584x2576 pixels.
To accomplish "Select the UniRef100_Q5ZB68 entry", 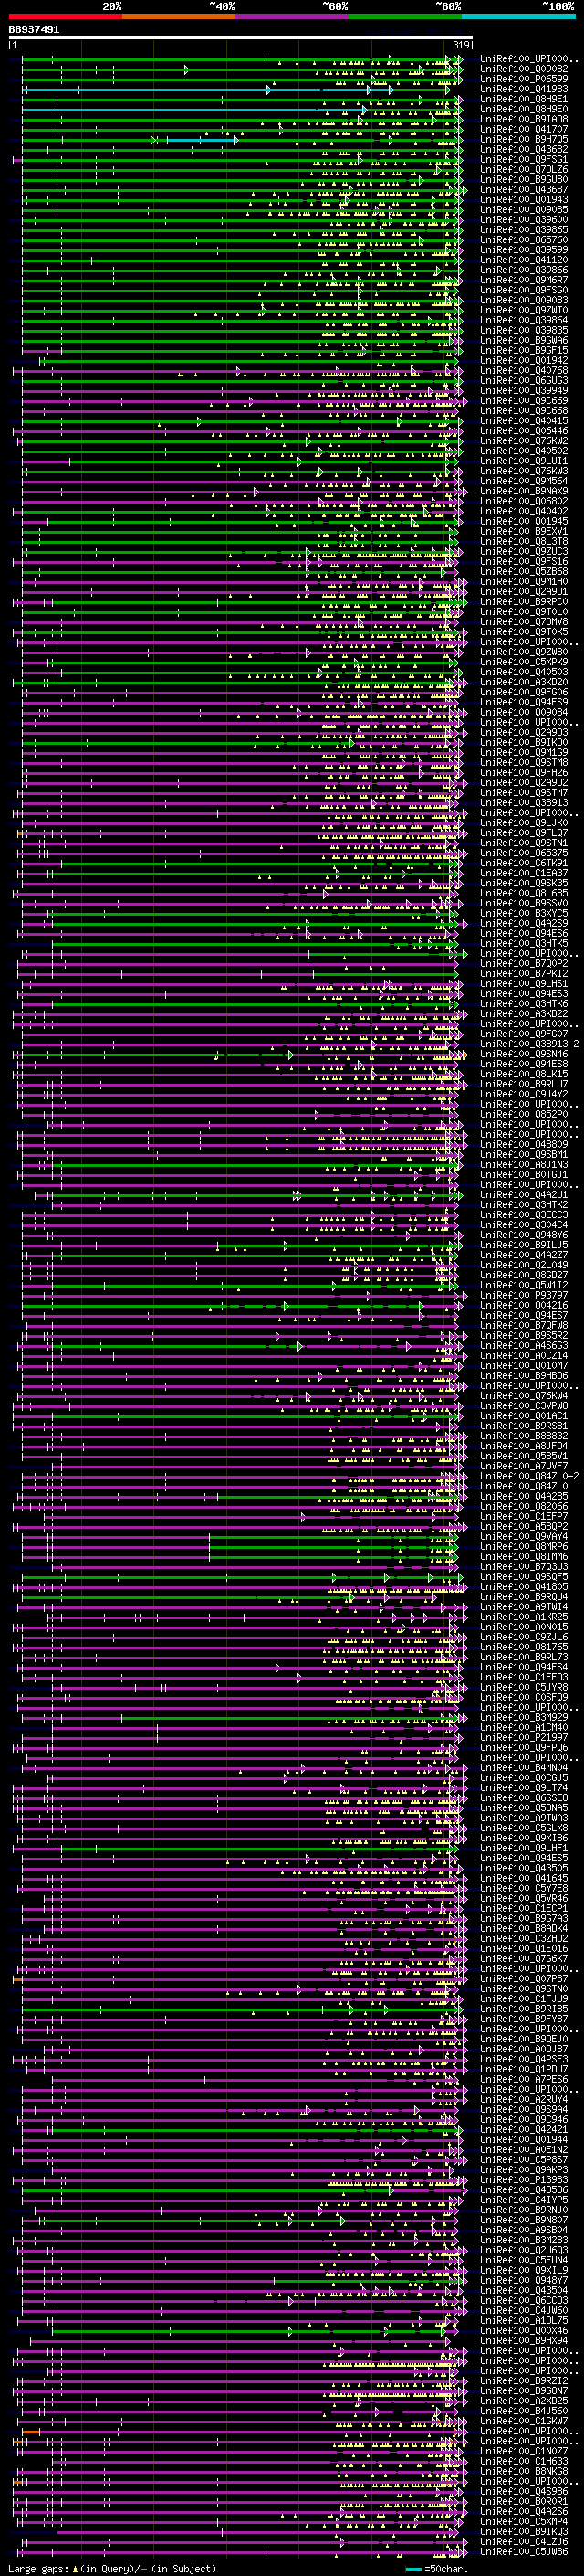I will (x=524, y=571).
